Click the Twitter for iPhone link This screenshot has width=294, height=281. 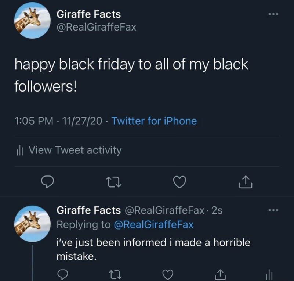(154, 121)
